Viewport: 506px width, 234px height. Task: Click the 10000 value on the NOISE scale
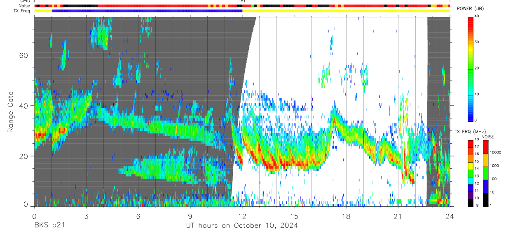(496, 152)
